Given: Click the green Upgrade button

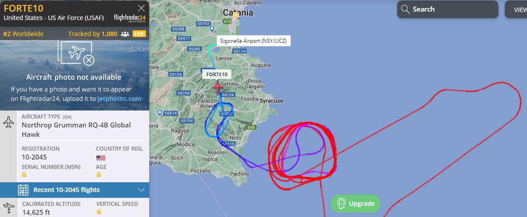Looking at the screenshot, I should [x=356, y=204].
